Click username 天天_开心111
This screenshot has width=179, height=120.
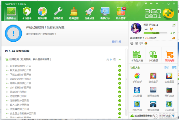pyautogui.click(x=151, y=25)
